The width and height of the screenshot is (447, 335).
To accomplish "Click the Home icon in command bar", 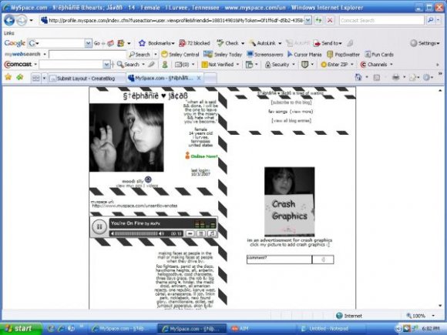I will 358,77.
